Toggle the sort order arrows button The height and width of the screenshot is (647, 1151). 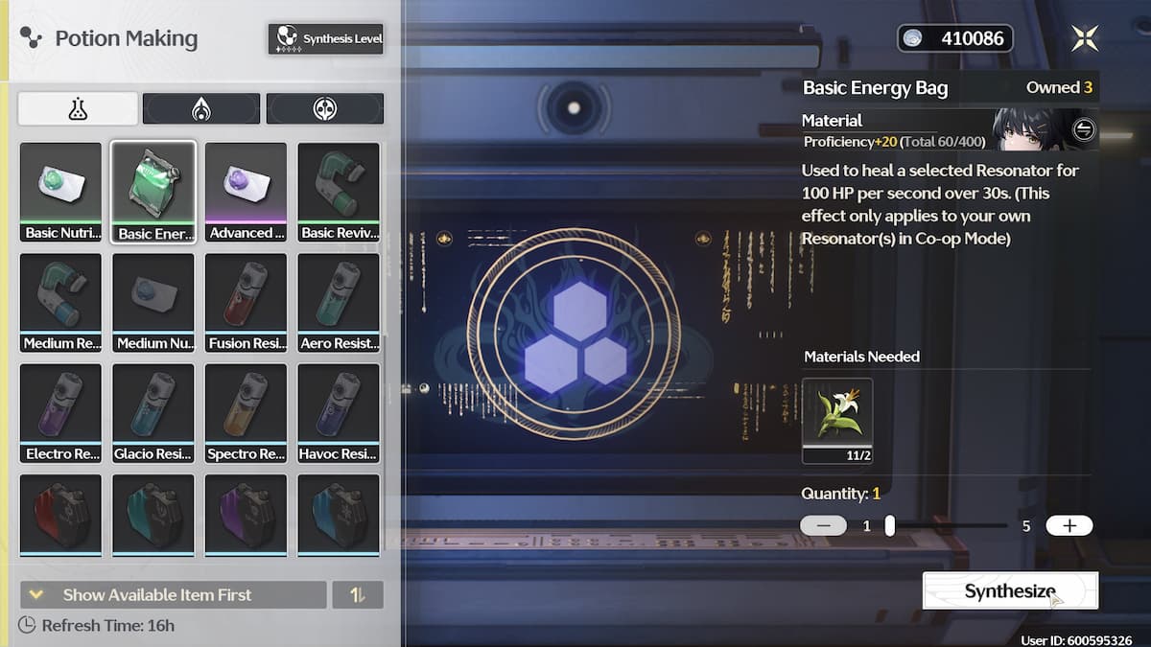(358, 594)
